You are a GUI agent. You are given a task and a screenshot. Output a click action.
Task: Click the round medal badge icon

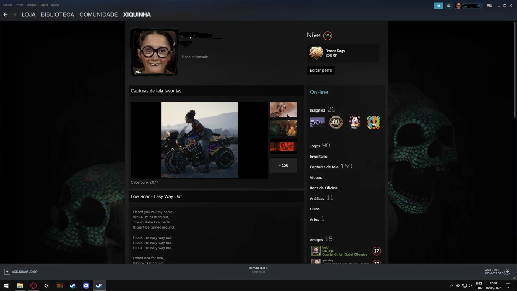point(336,122)
